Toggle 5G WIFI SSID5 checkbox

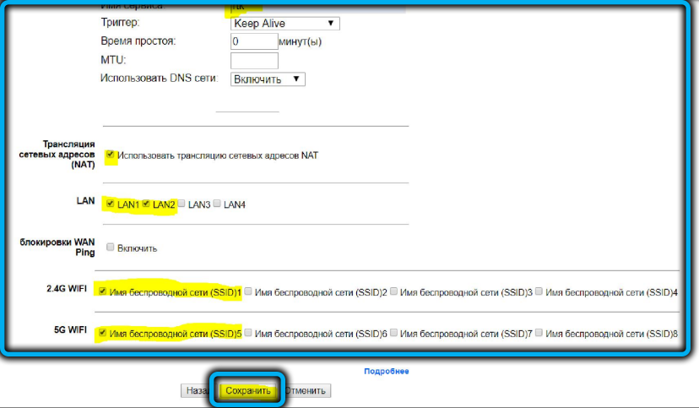pyautogui.click(x=103, y=334)
